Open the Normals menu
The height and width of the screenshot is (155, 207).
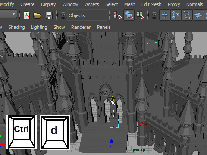194,4
